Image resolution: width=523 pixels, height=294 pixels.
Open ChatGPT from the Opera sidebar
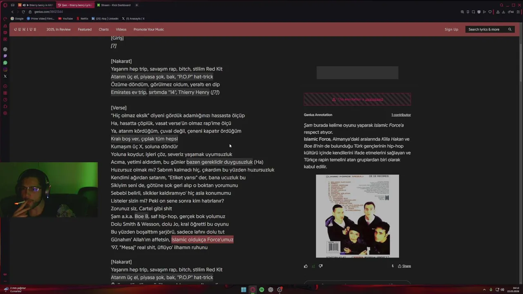pyautogui.click(x=5, y=49)
